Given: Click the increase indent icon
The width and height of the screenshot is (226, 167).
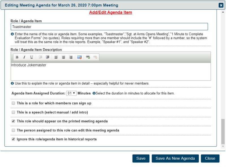Looking at the screenshot, I should coord(47,57).
